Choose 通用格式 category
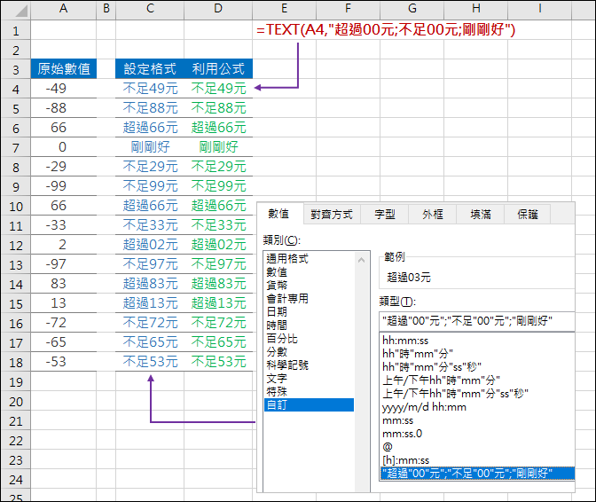 [x=309, y=259]
